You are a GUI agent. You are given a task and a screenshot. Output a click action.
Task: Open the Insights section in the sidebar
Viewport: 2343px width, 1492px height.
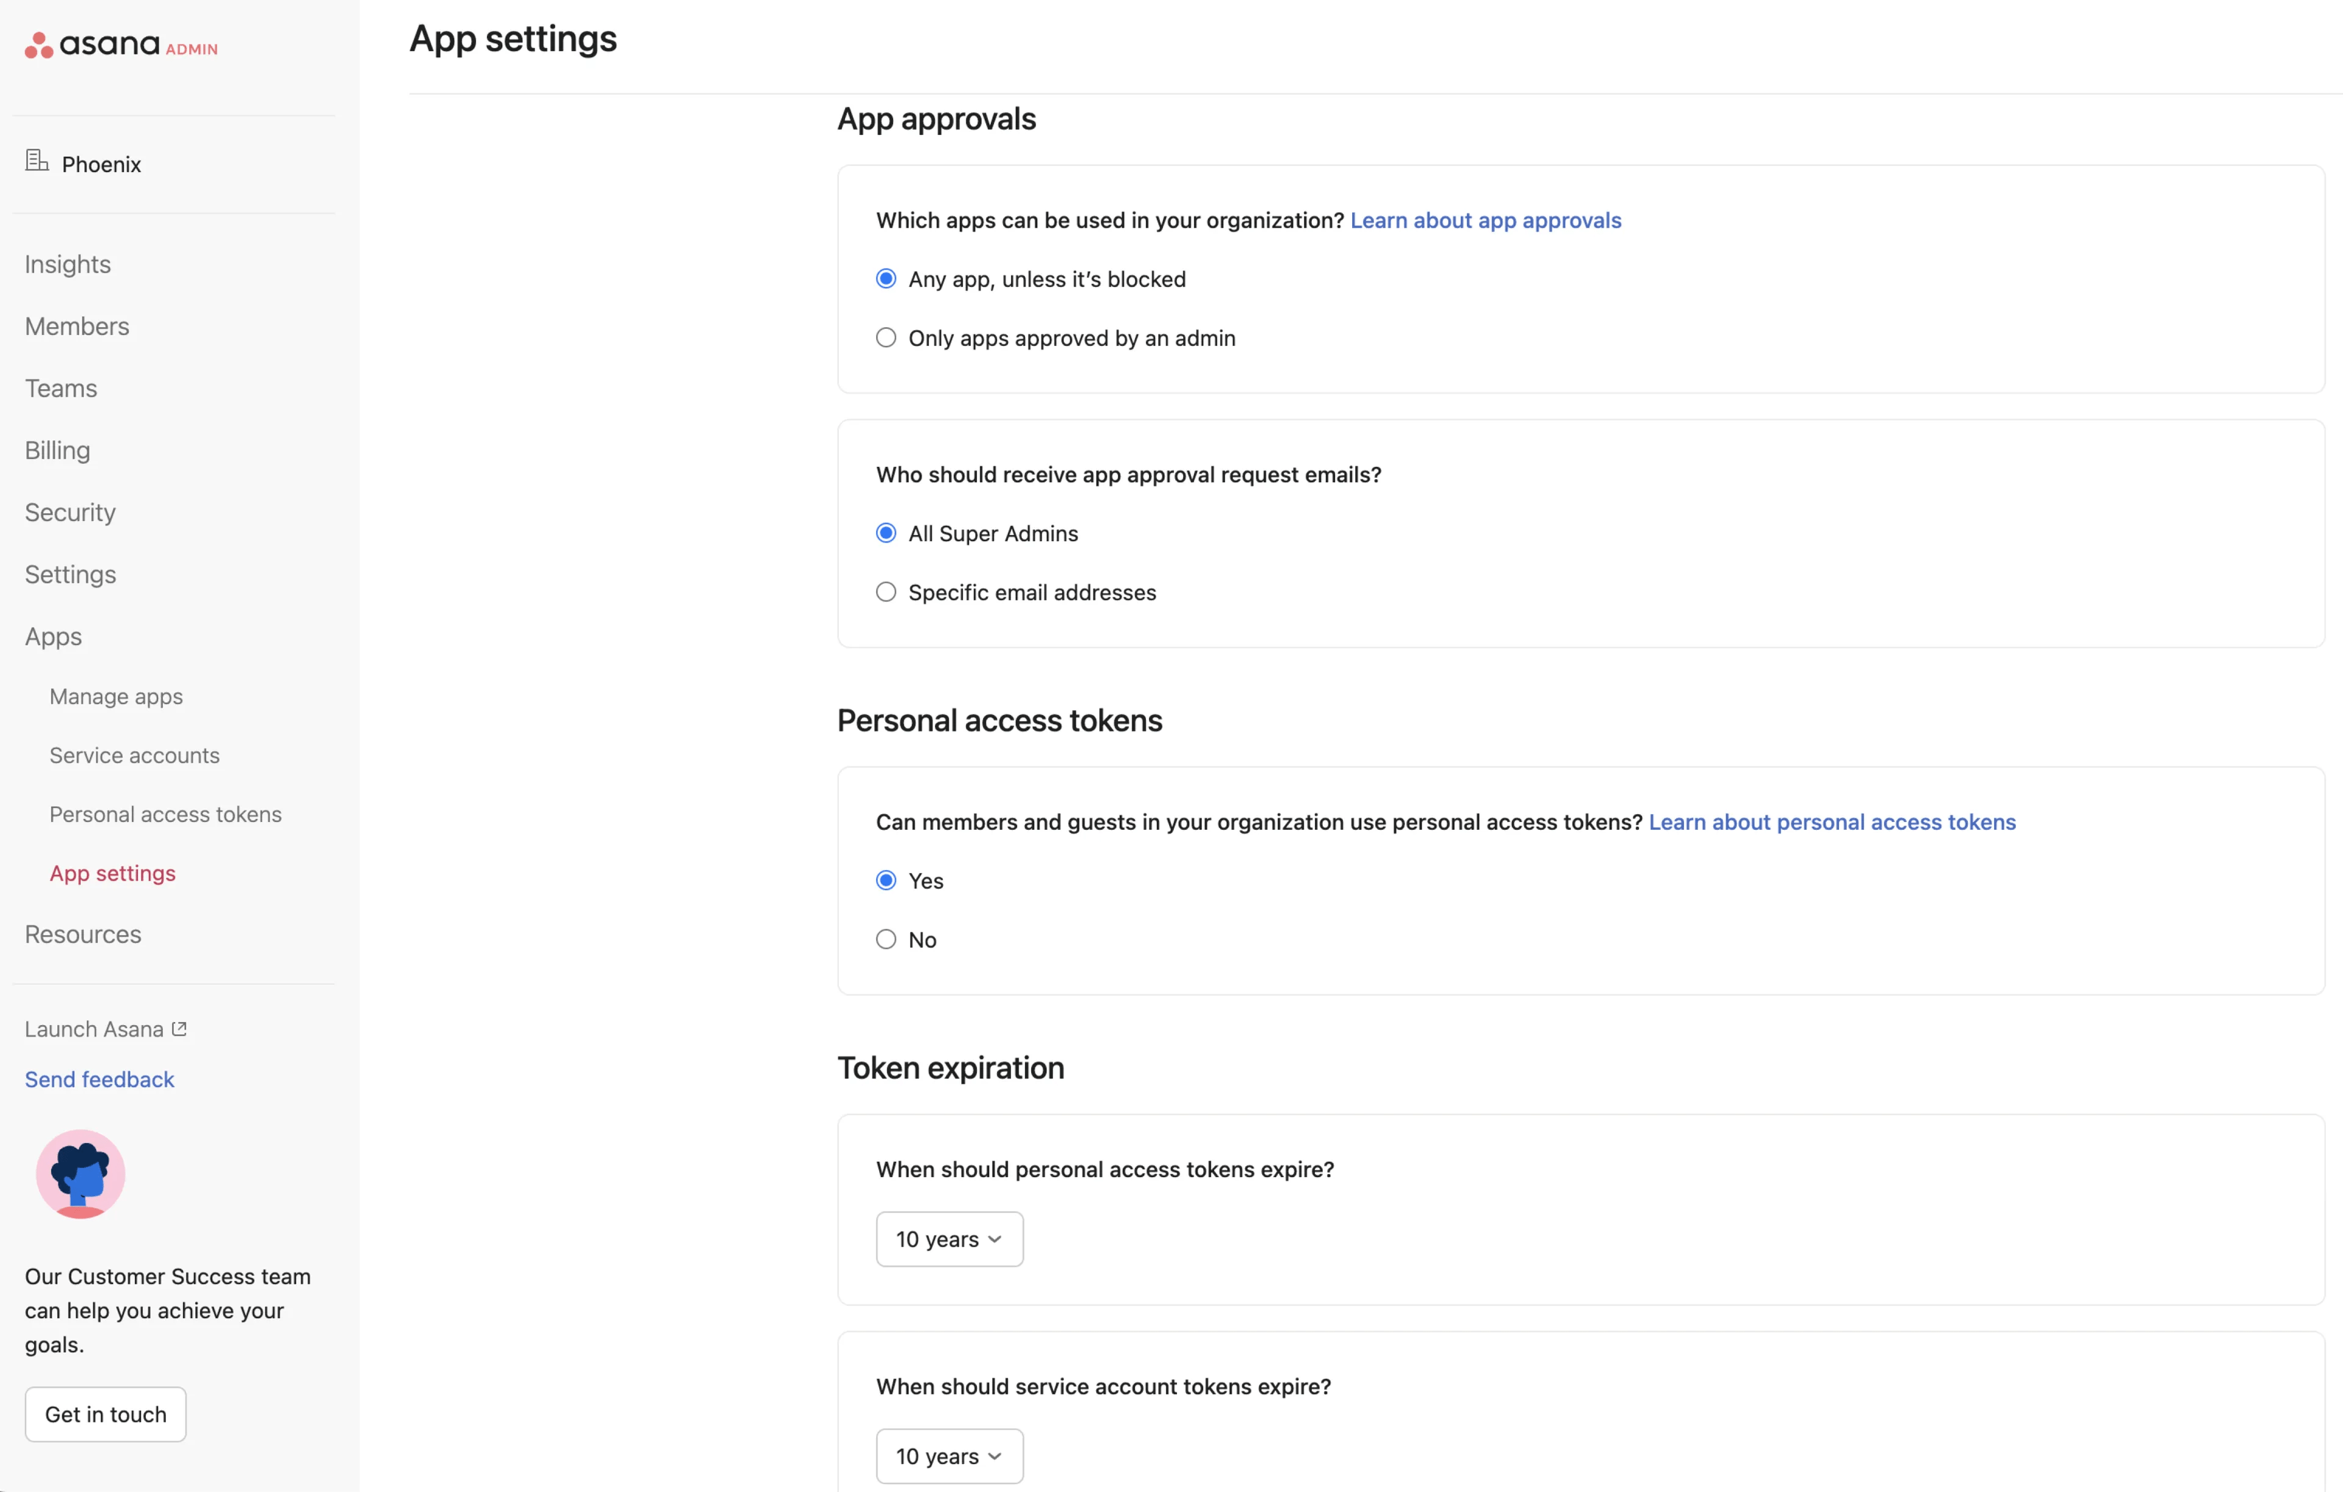[67, 264]
